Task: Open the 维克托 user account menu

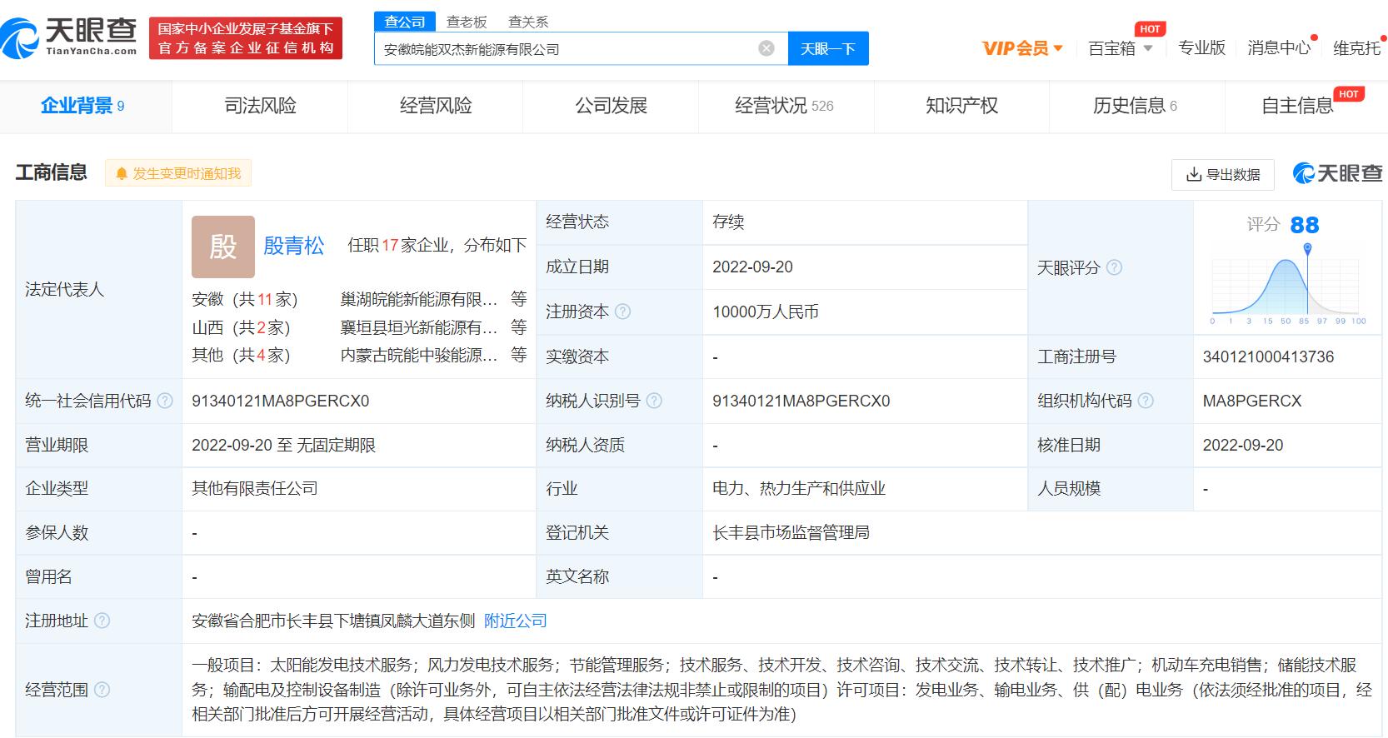Action: [x=1357, y=48]
